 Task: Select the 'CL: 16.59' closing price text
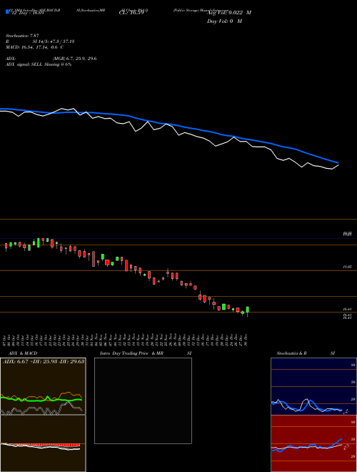pos(131,13)
